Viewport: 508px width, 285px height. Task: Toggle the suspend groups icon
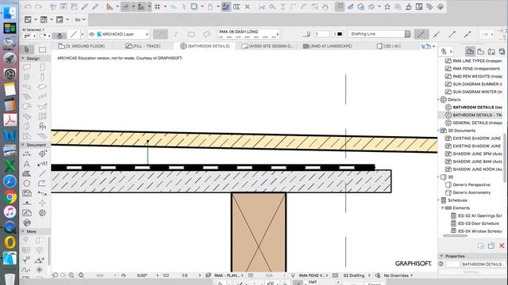[340, 7]
